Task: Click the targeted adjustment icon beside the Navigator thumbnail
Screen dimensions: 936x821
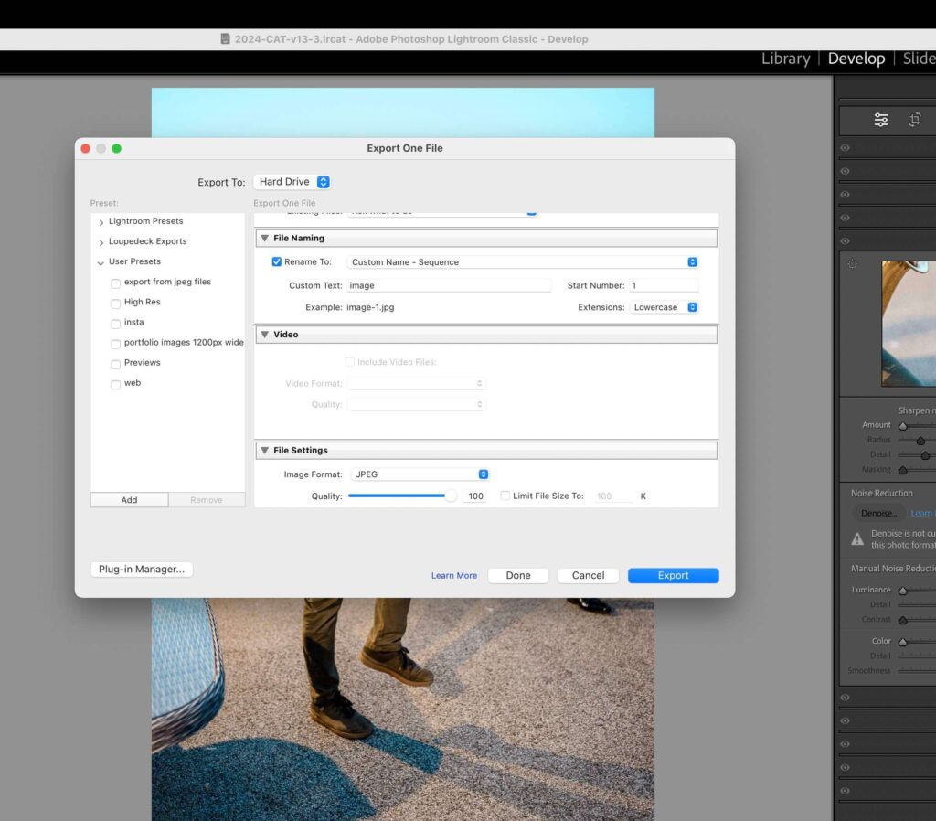Action: (x=852, y=263)
